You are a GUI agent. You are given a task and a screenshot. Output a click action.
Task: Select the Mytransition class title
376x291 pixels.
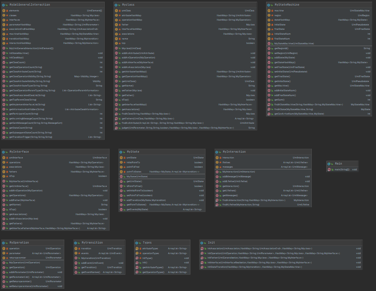click(92, 243)
